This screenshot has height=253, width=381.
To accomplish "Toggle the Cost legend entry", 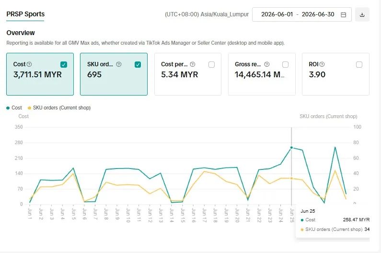I will pyautogui.click(x=14, y=108).
